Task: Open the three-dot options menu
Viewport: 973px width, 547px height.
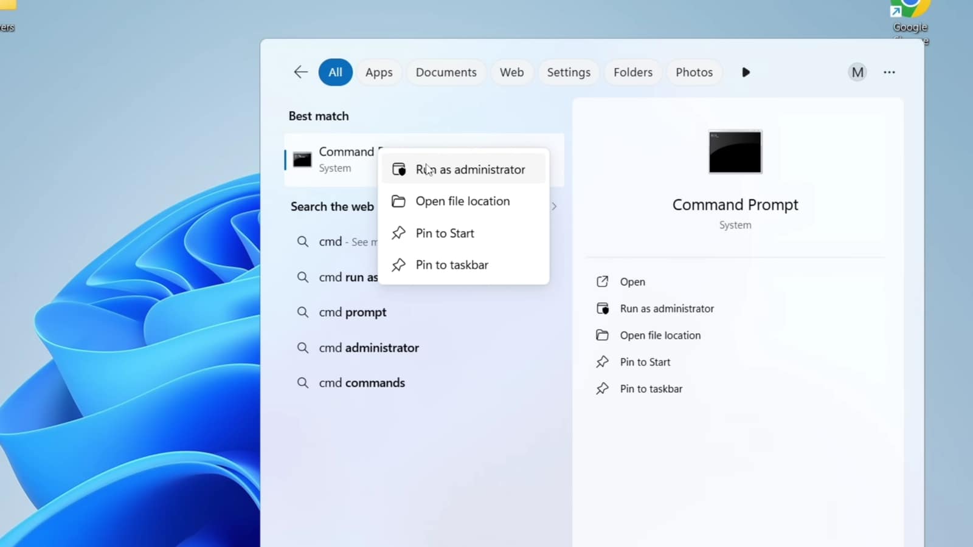Action: [x=889, y=72]
